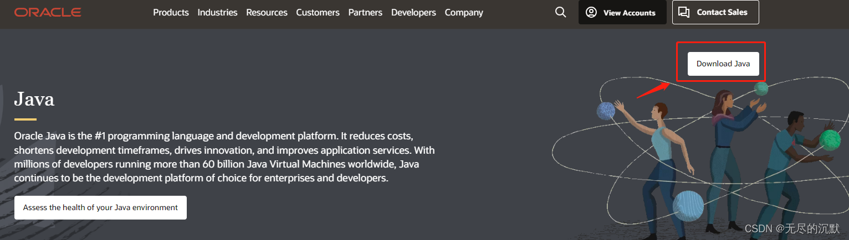
Task: Open the Customers menu
Action: click(x=318, y=12)
